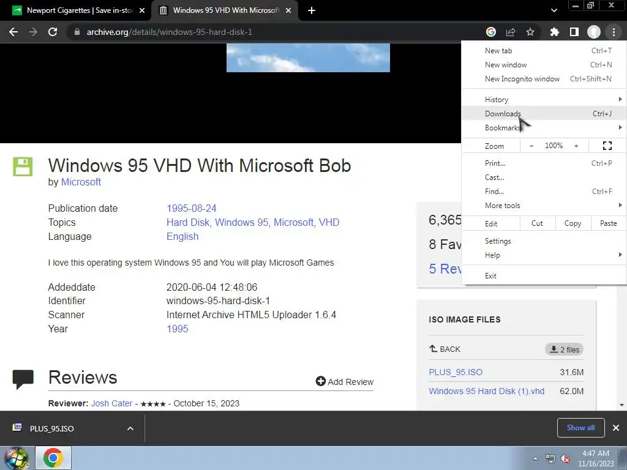Screen dimensions: 627x470
Task: Open the Google icon in address bar
Action: pos(491,32)
